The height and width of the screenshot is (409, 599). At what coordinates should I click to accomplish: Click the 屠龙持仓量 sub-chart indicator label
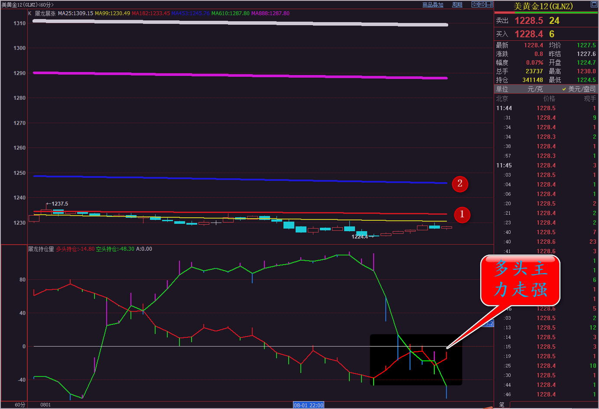pos(41,249)
